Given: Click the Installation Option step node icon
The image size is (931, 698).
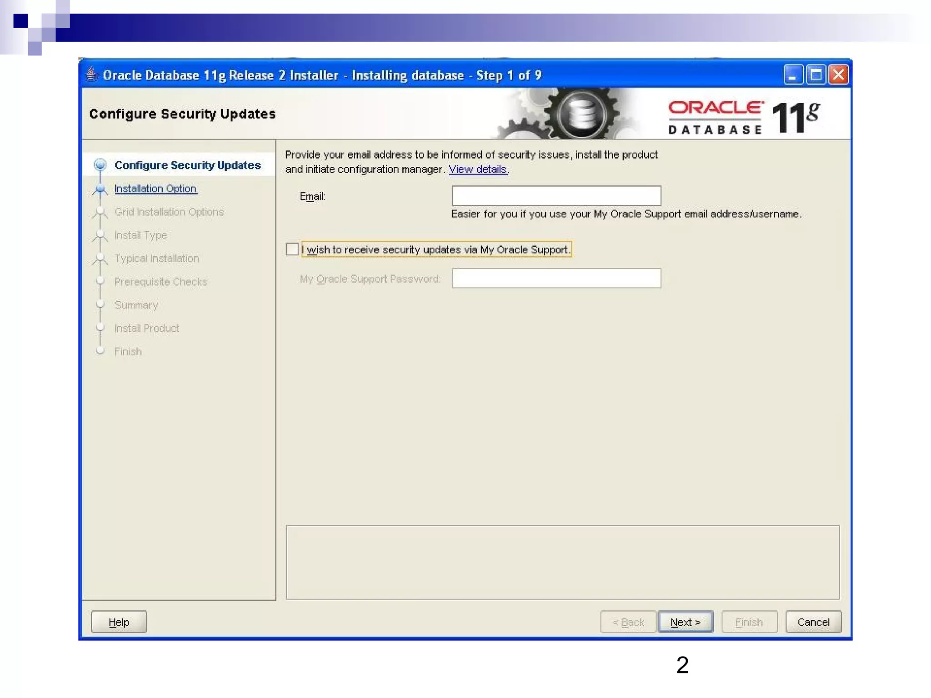Looking at the screenshot, I should tap(100, 189).
